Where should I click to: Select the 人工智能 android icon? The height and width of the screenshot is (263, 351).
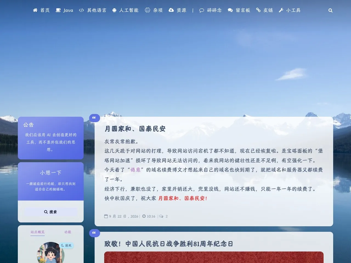coord(114,10)
